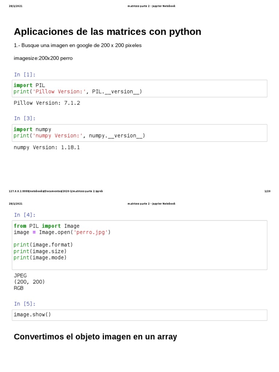Select the In [3] cell prompt
Screen dimensions: 279x372
25,118
